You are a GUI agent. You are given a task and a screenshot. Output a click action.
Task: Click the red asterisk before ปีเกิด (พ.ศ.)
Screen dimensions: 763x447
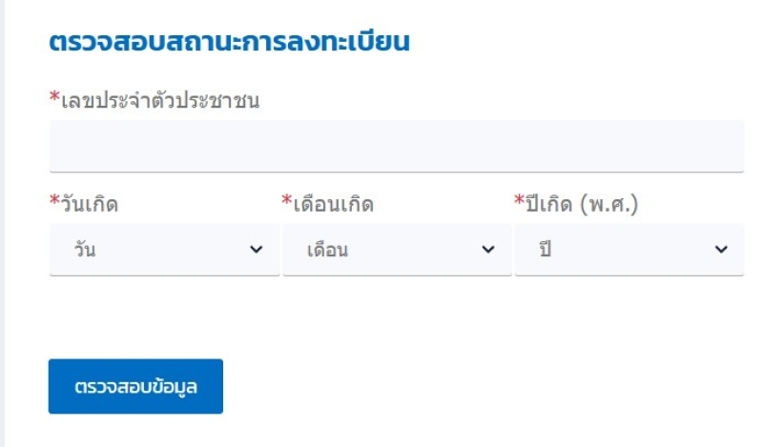[519, 200]
